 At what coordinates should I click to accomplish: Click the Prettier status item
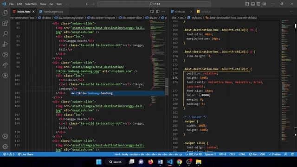pos(275,154)
